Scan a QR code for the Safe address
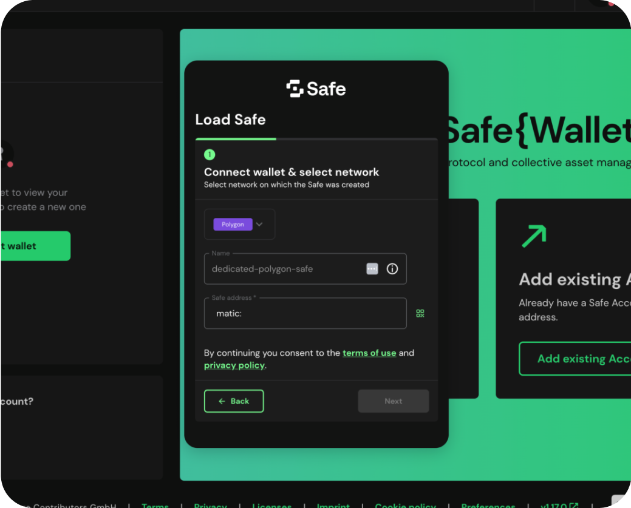 (x=420, y=313)
